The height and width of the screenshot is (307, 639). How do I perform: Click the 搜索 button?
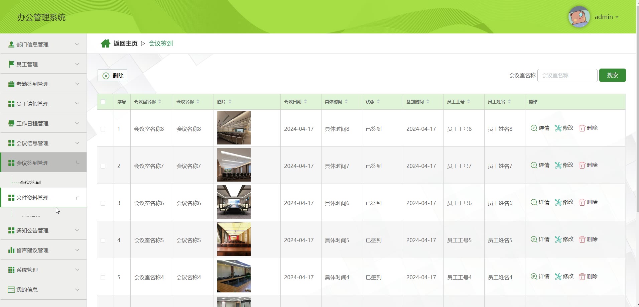click(612, 75)
